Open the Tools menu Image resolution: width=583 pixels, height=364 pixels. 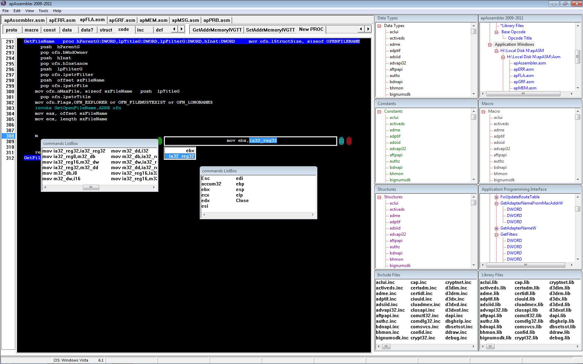pyautogui.click(x=43, y=11)
